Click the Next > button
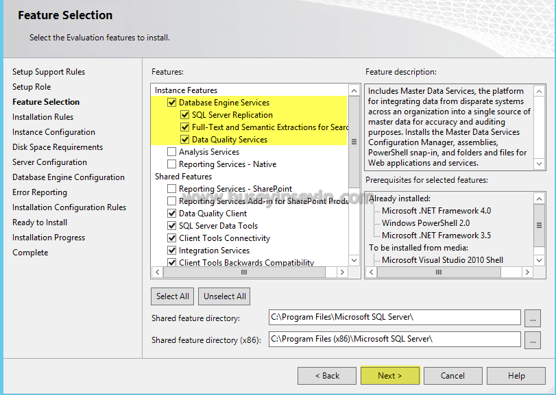The image size is (556, 395). [390, 376]
